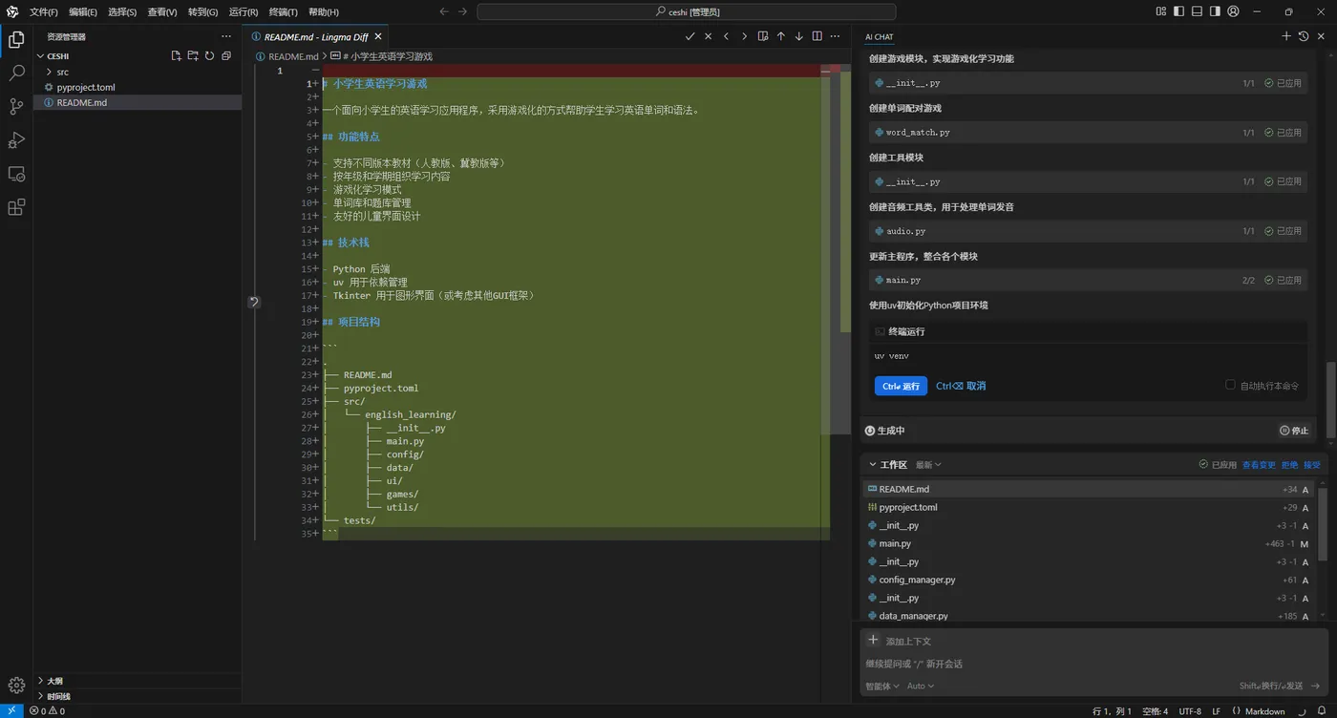The image size is (1337, 718).
Task: Create a new folder in CESHI
Action: 192,56
